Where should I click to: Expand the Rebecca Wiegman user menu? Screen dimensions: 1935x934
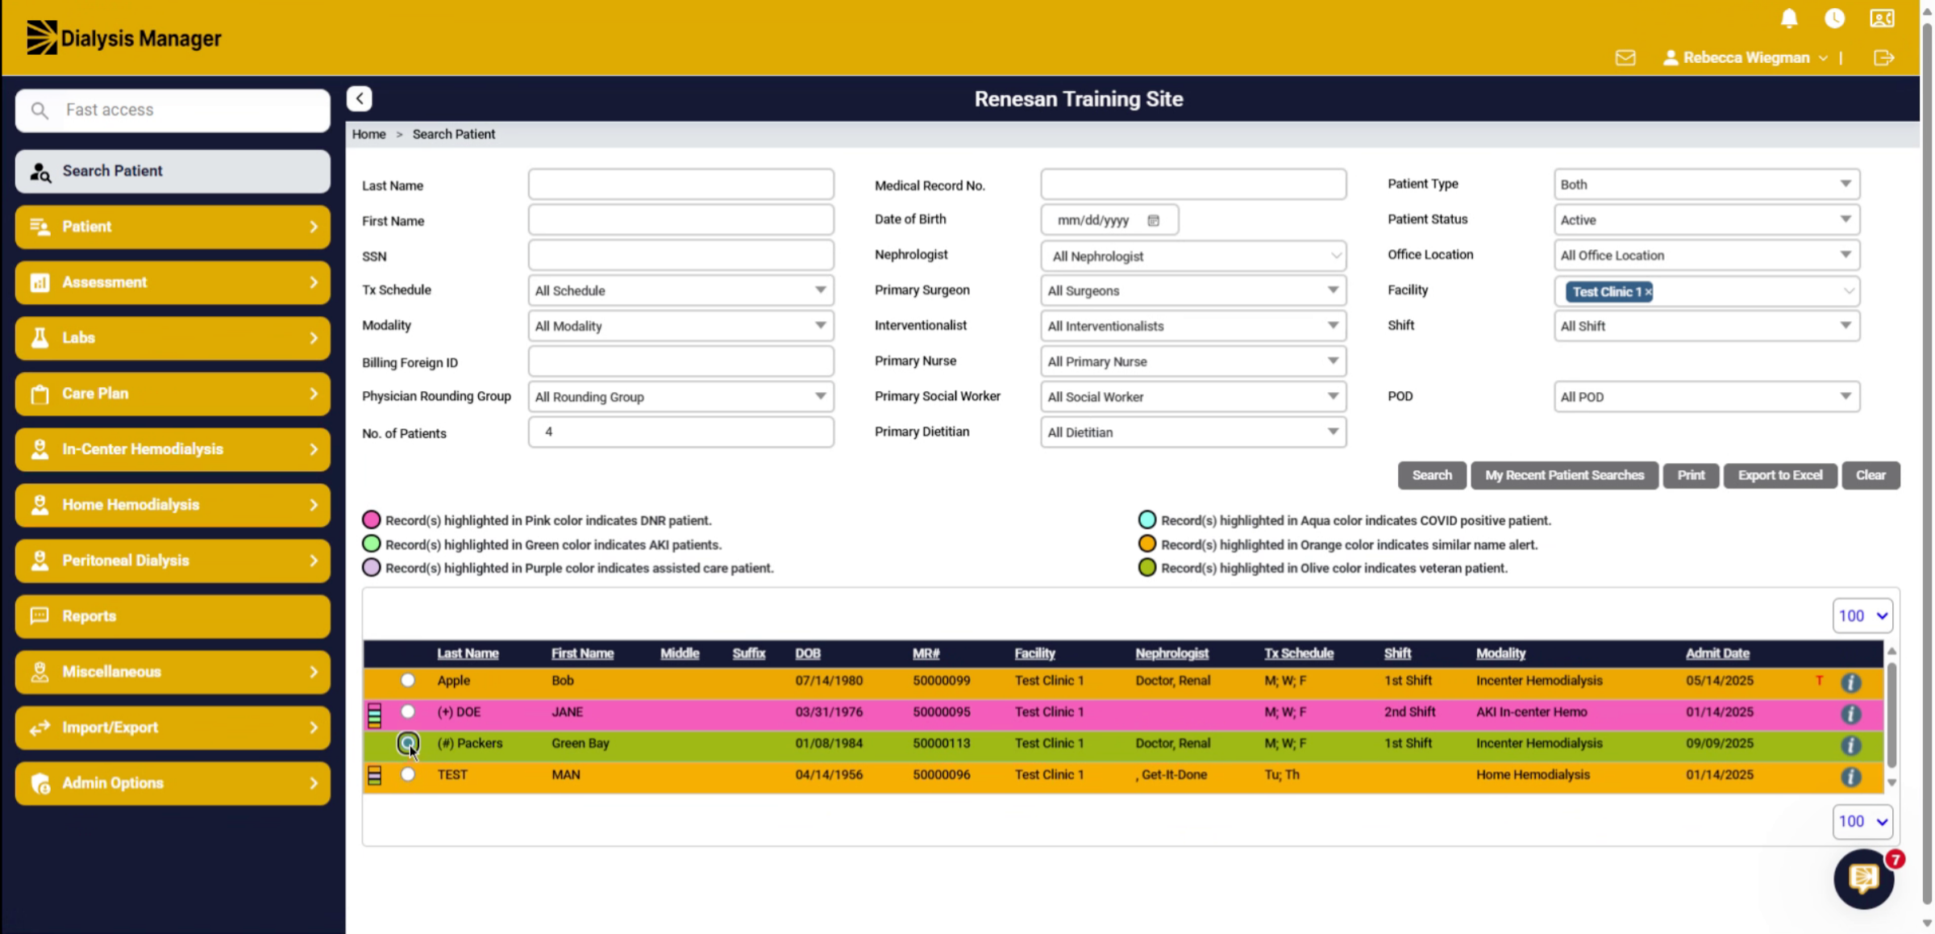(1746, 58)
